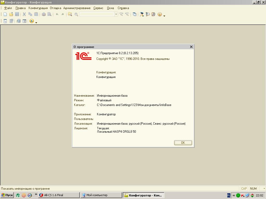Click the red-green arrows tray icon
Image resolution: width=266 pixels, height=199 pixels.
click(252, 195)
